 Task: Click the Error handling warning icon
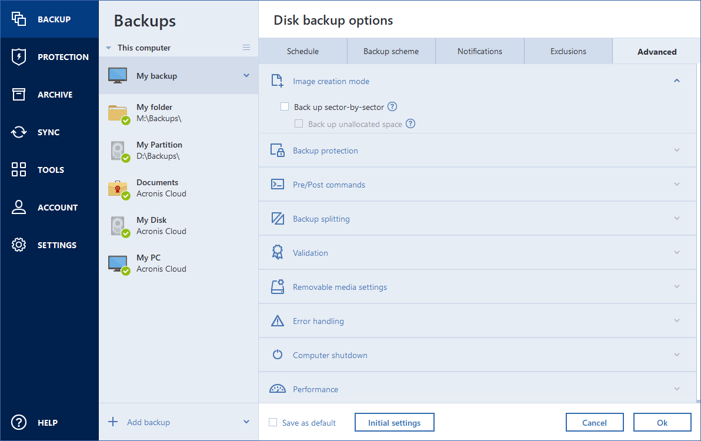(x=277, y=320)
